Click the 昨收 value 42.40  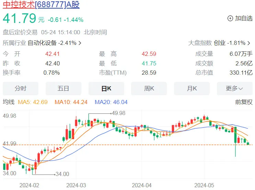coord(53,63)
